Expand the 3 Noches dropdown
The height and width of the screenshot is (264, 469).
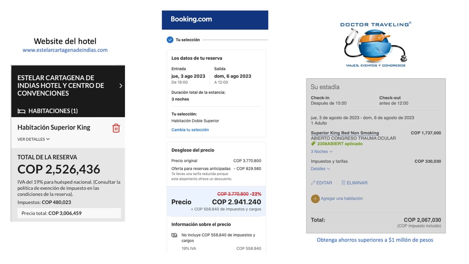(x=322, y=151)
